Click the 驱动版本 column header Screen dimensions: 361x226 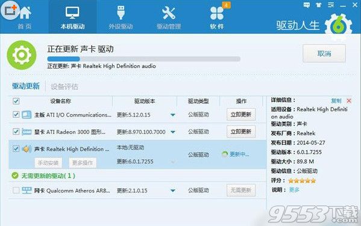145,101
